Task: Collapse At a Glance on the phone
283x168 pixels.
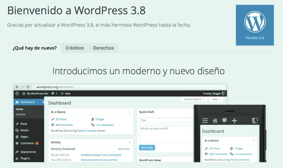Action: pos(254,141)
